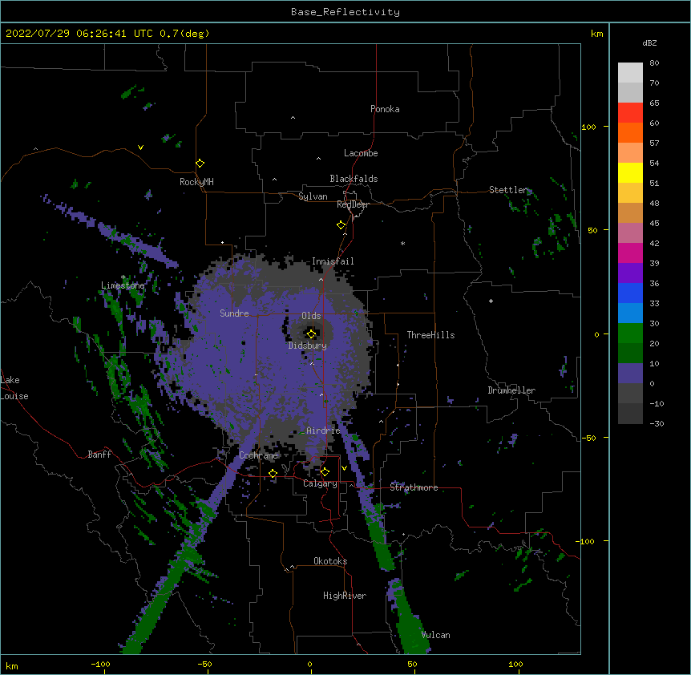Click the 80 dBZ light gray legend swatch
This screenshot has width=691, height=675.
630,72
